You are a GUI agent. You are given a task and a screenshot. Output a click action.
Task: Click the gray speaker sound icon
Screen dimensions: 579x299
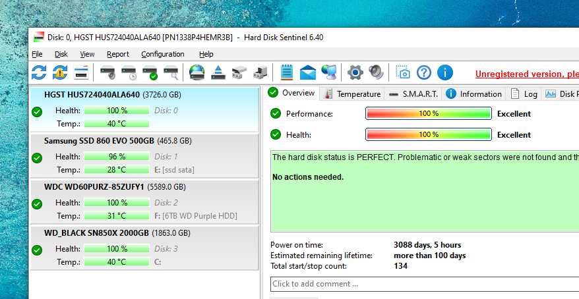(x=377, y=72)
